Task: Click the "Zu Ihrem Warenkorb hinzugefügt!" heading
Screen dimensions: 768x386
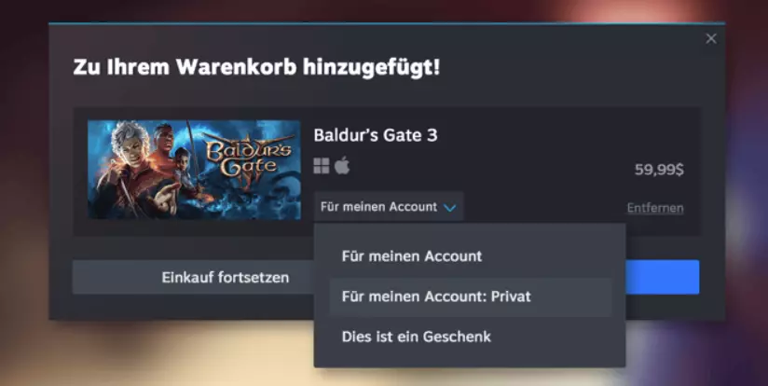Action: click(x=256, y=67)
